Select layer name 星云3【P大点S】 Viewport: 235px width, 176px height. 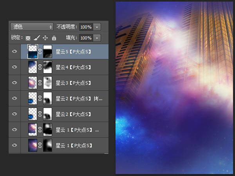[73, 83]
